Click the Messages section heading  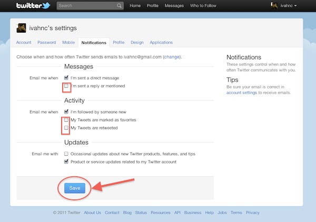pyautogui.click(x=78, y=67)
